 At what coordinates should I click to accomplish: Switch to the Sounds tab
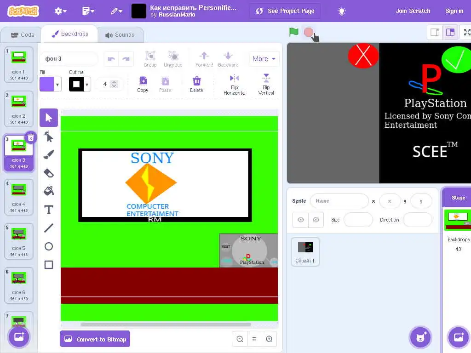120,35
